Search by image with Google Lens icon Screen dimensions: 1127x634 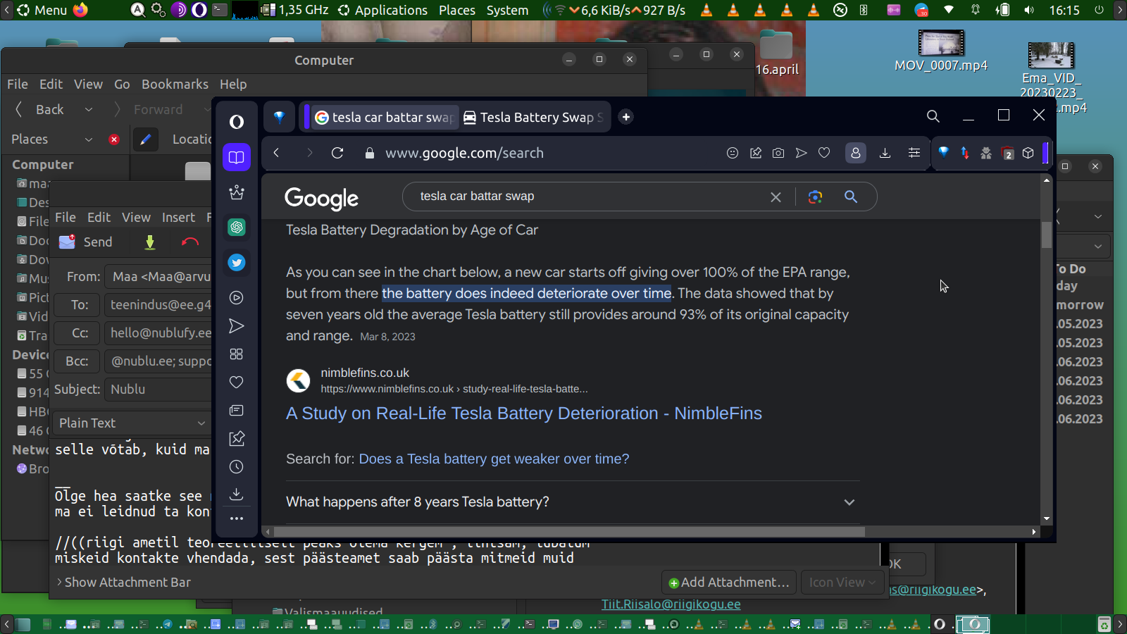[x=815, y=197]
